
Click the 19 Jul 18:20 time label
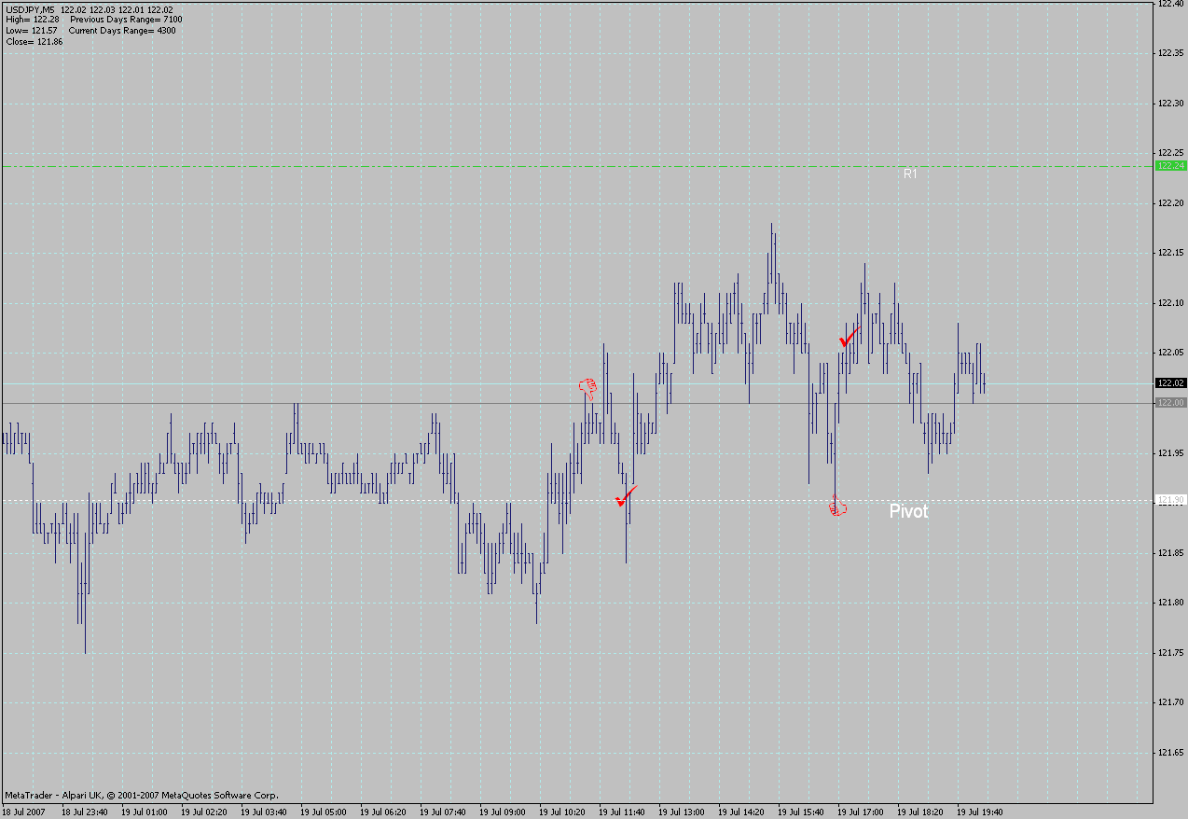coord(920,812)
